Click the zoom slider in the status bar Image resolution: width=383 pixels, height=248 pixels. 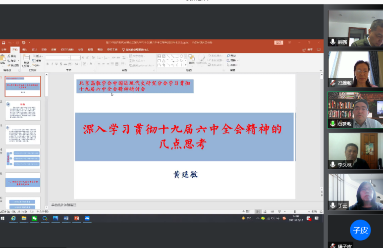[295, 211]
